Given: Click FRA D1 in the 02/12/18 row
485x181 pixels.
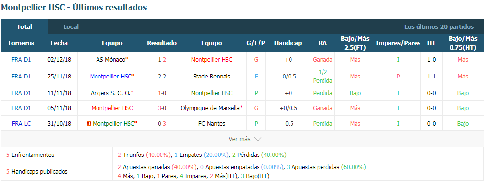Looking at the screenshot, I should click(x=21, y=60).
